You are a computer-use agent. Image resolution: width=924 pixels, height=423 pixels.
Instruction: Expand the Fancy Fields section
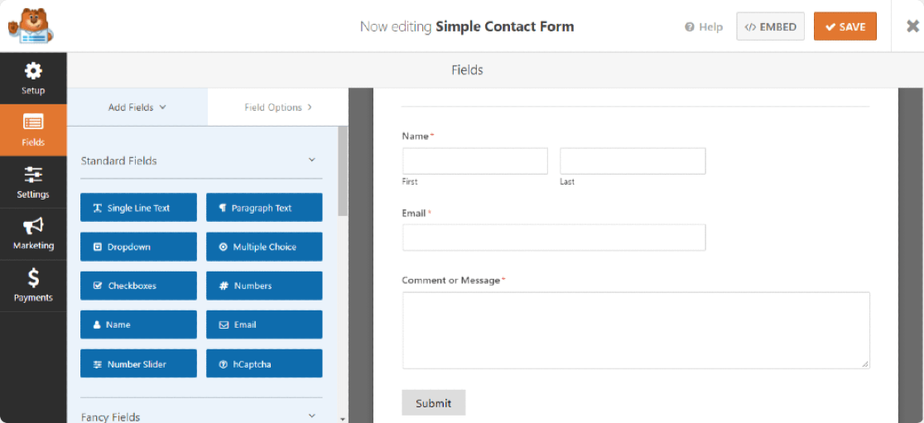pyautogui.click(x=312, y=416)
